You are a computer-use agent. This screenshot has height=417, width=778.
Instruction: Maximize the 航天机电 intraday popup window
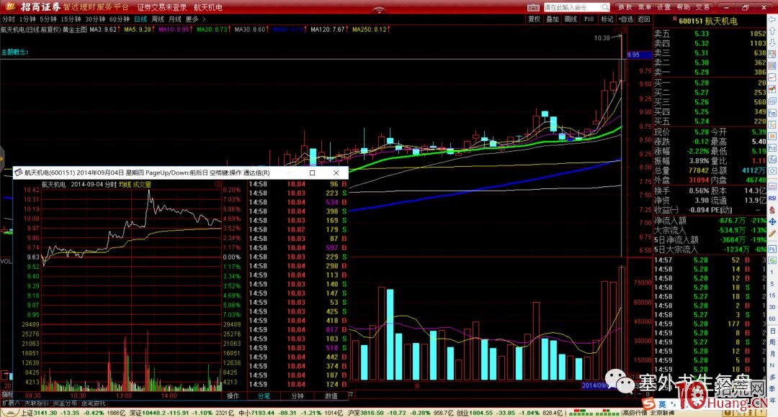pos(312,173)
